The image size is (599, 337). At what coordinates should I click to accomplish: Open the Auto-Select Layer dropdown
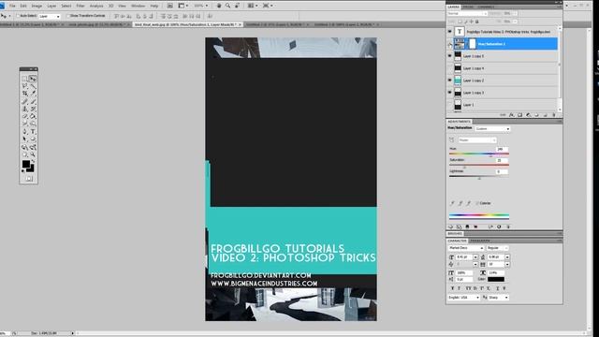[x=50, y=17]
